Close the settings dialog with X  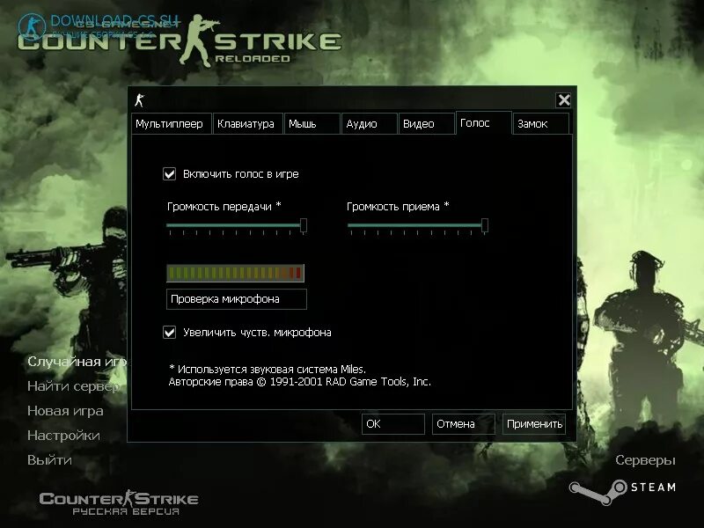coord(564,99)
